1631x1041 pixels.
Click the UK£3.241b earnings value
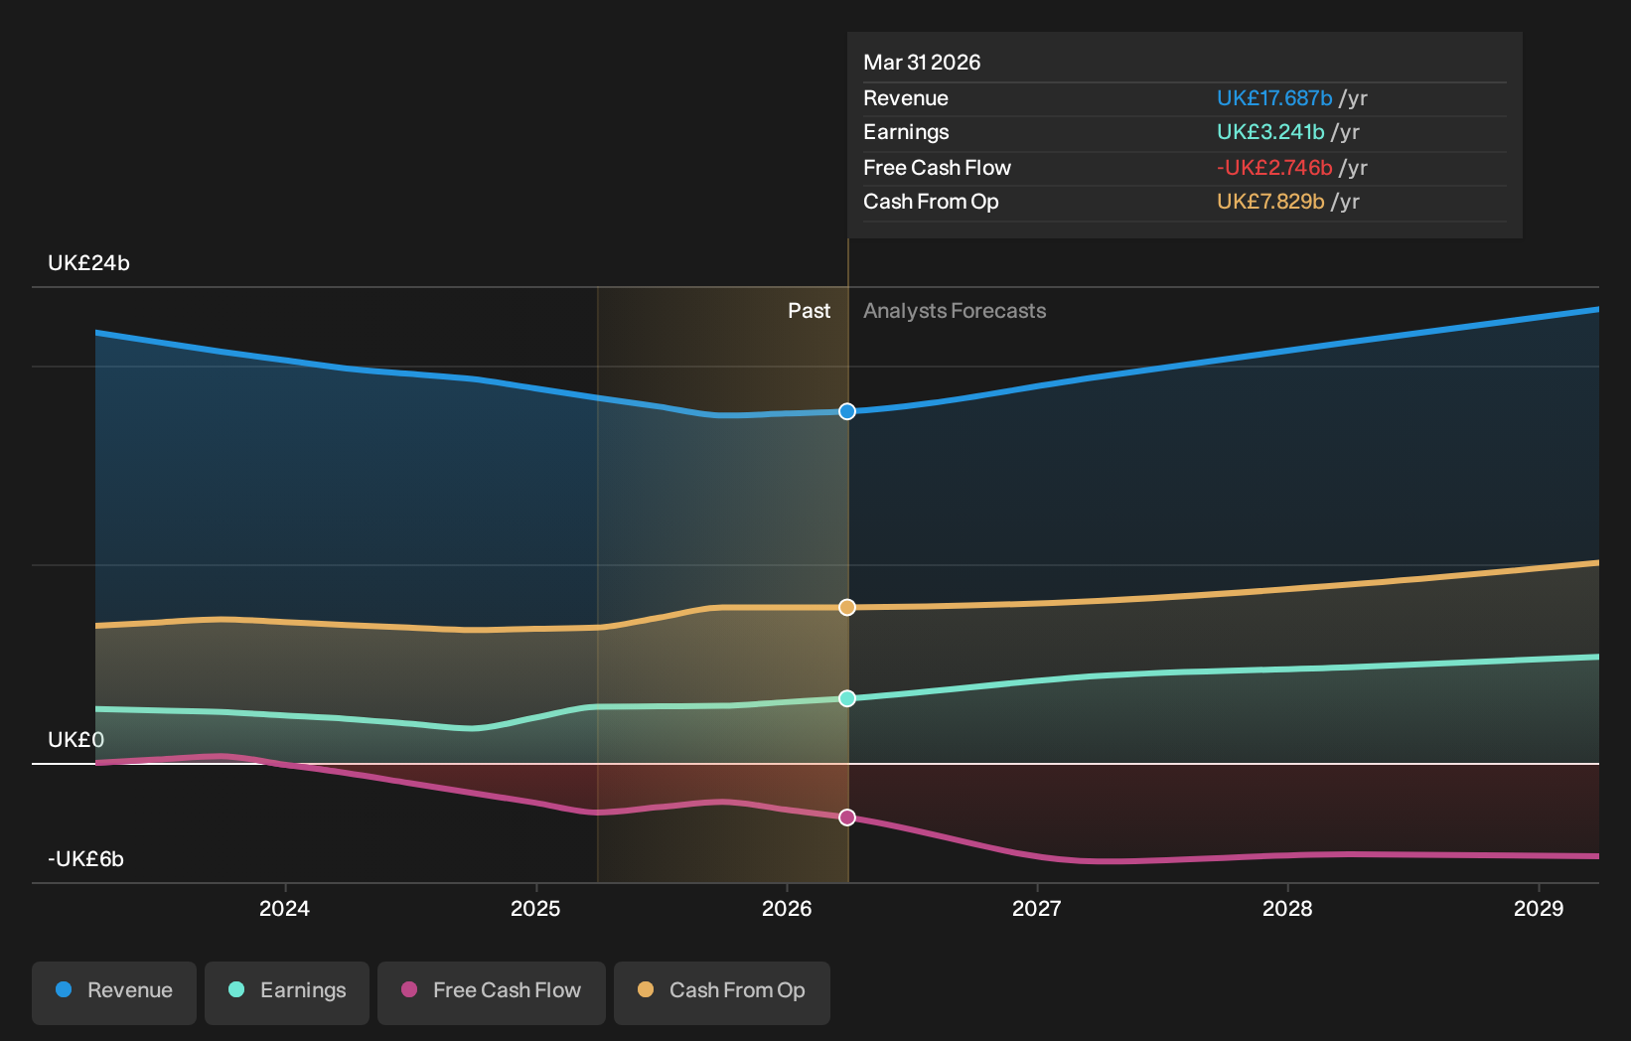tap(1270, 132)
